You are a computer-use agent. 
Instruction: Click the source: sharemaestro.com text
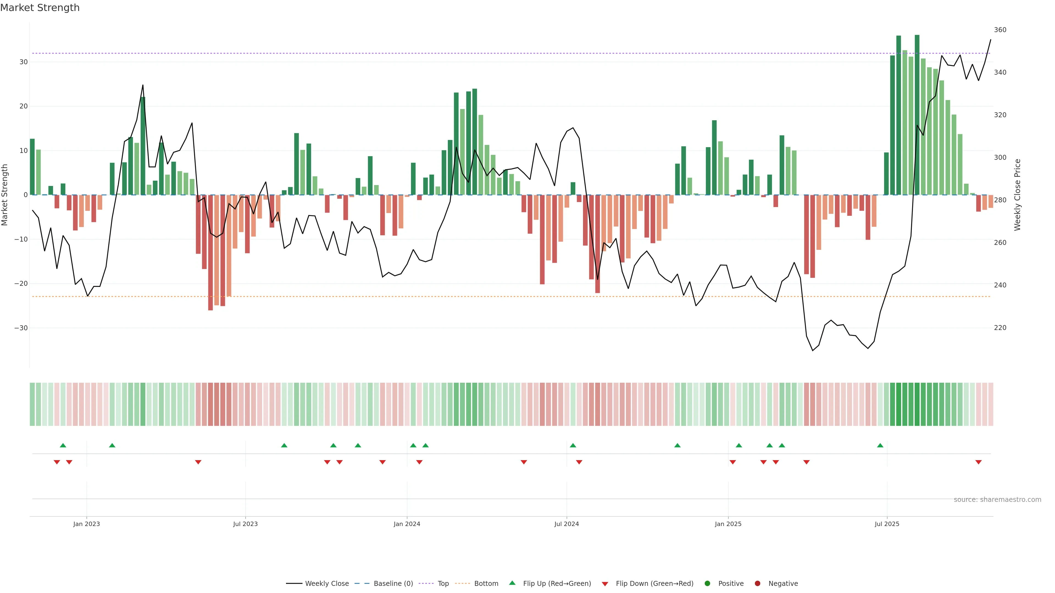point(997,500)
